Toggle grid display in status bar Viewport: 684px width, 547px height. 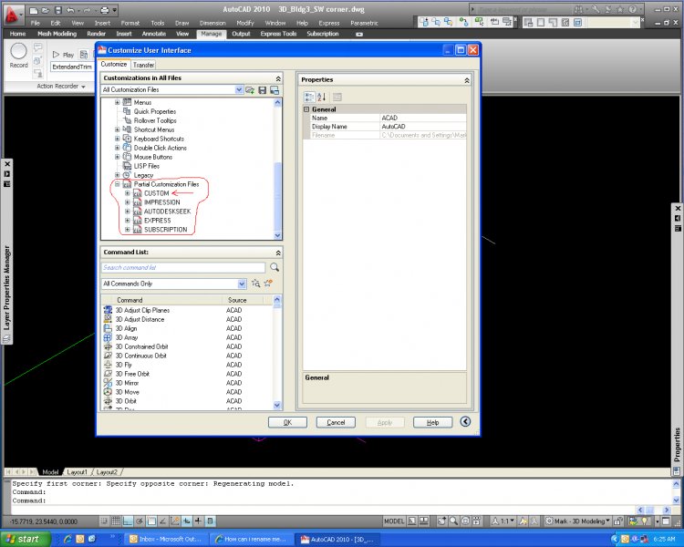point(116,521)
